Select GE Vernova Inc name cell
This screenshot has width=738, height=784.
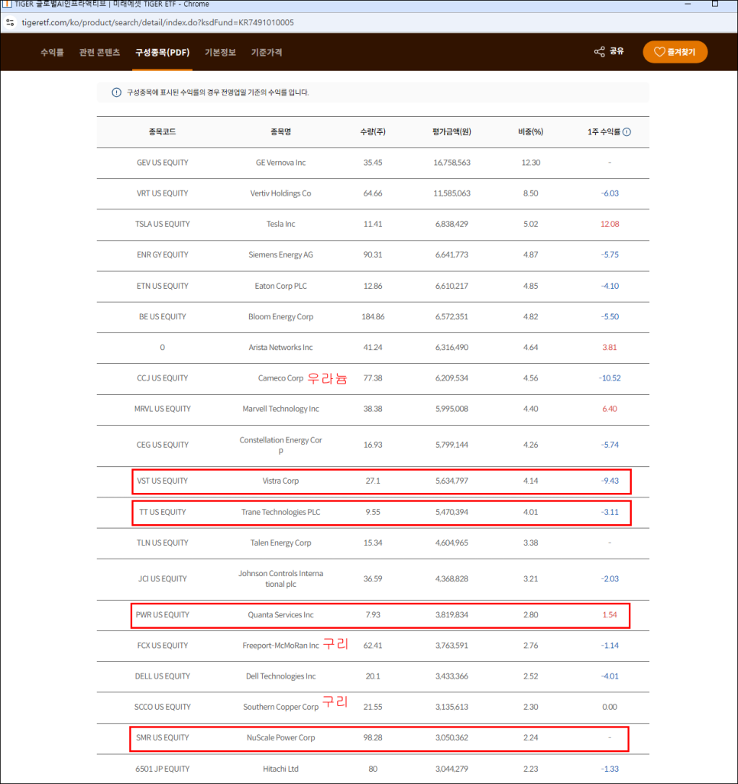coord(280,163)
